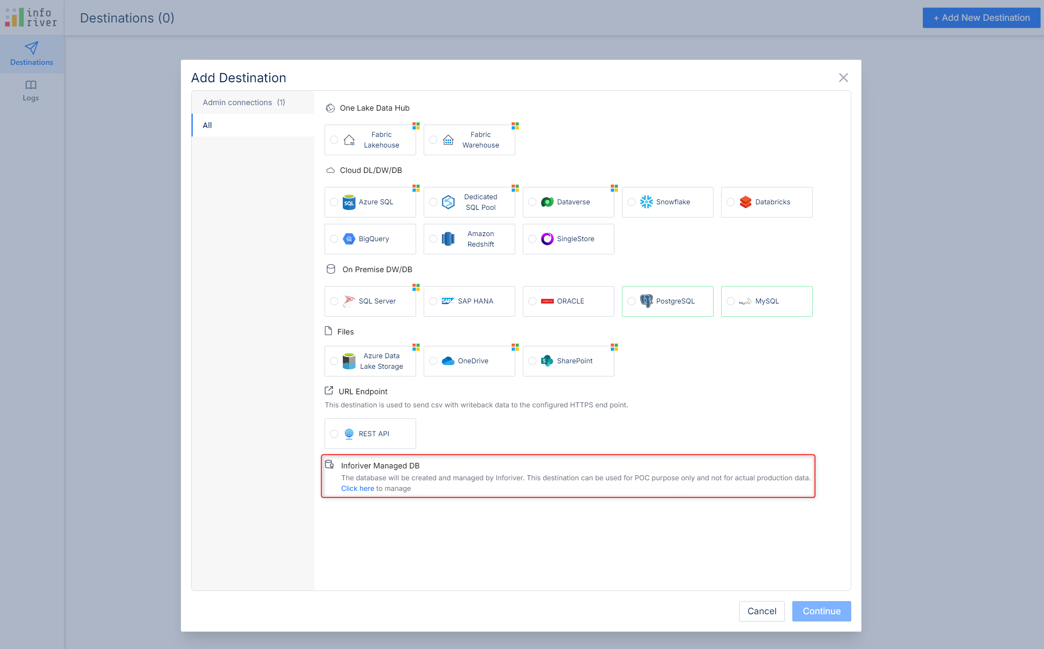Select the Fabric Warehouse radio button
The height and width of the screenshot is (649, 1044).
click(x=433, y=140)
